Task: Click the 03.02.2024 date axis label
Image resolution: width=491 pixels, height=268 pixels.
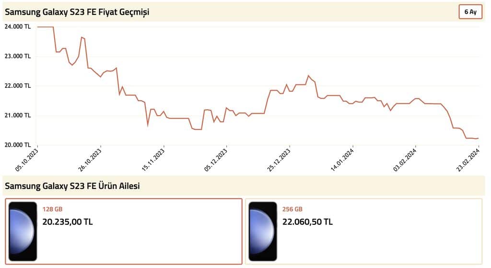Action: (405, 160)
